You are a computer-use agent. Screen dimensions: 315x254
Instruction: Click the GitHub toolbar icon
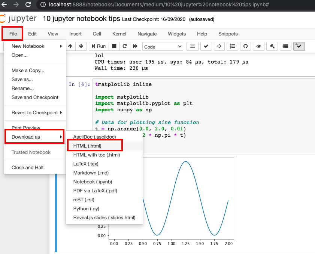(245, 46)
